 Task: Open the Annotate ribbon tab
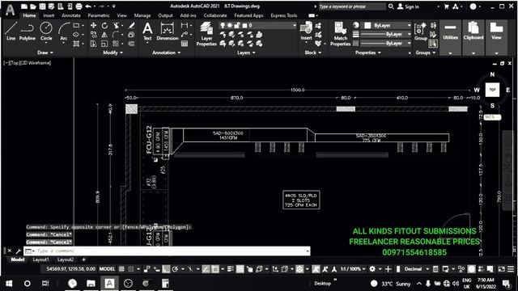tap(71, 15)
